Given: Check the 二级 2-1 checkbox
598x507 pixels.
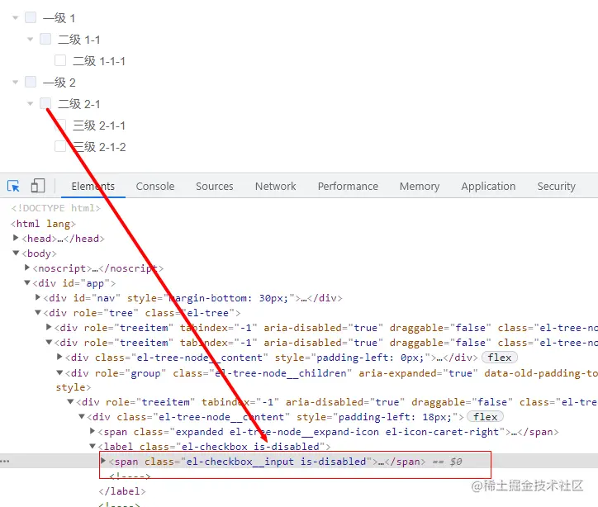Looking at the screenshot, I should 45,103.
